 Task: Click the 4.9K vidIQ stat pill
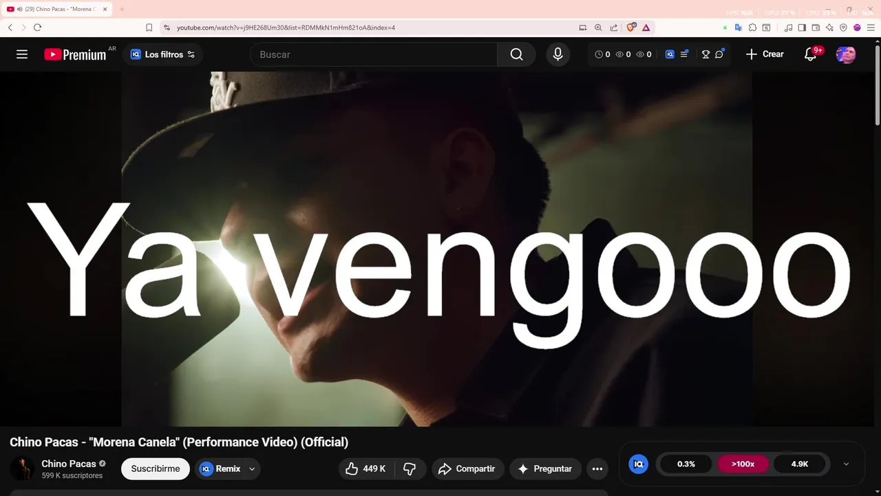(x=800, y=464)
